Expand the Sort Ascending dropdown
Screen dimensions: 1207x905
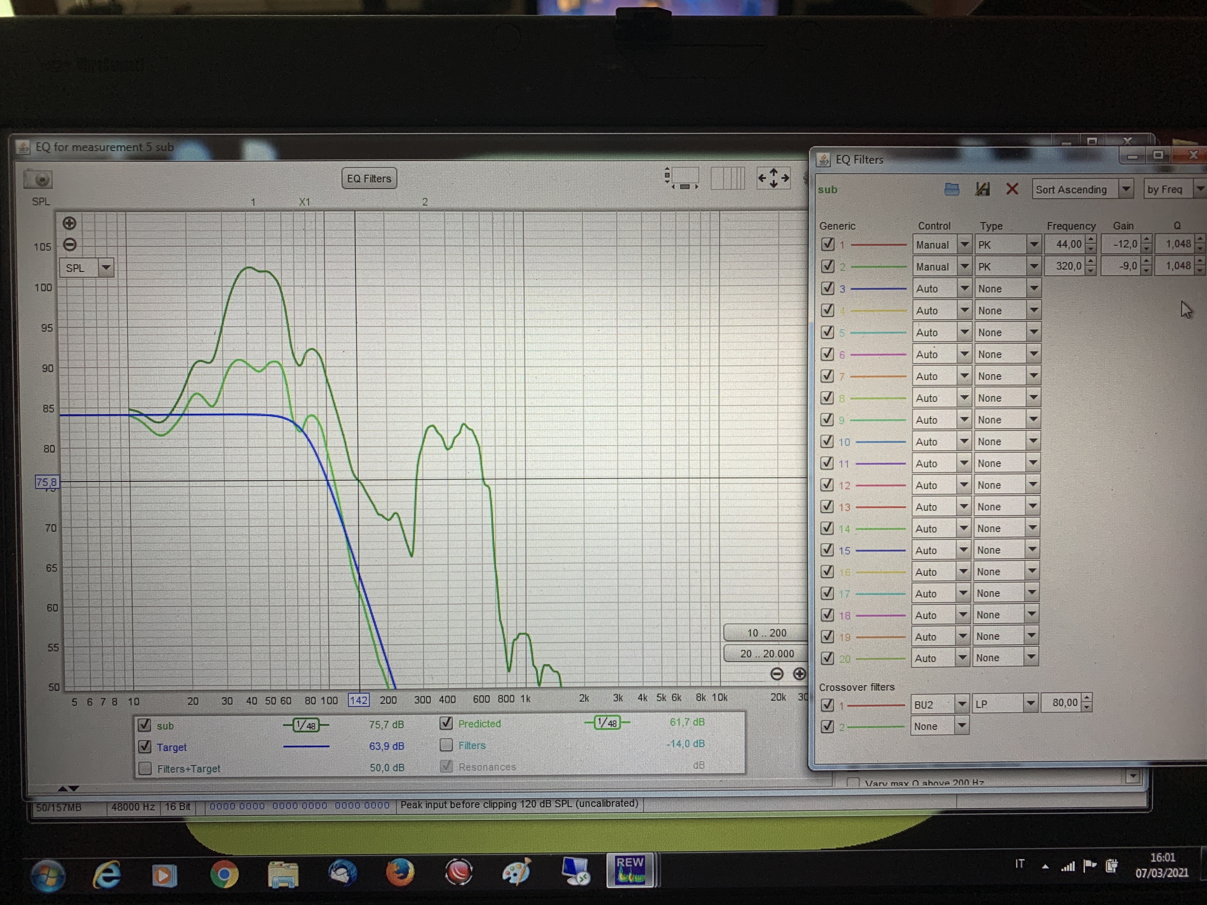pyautogui.click(x=1082, y=189)
